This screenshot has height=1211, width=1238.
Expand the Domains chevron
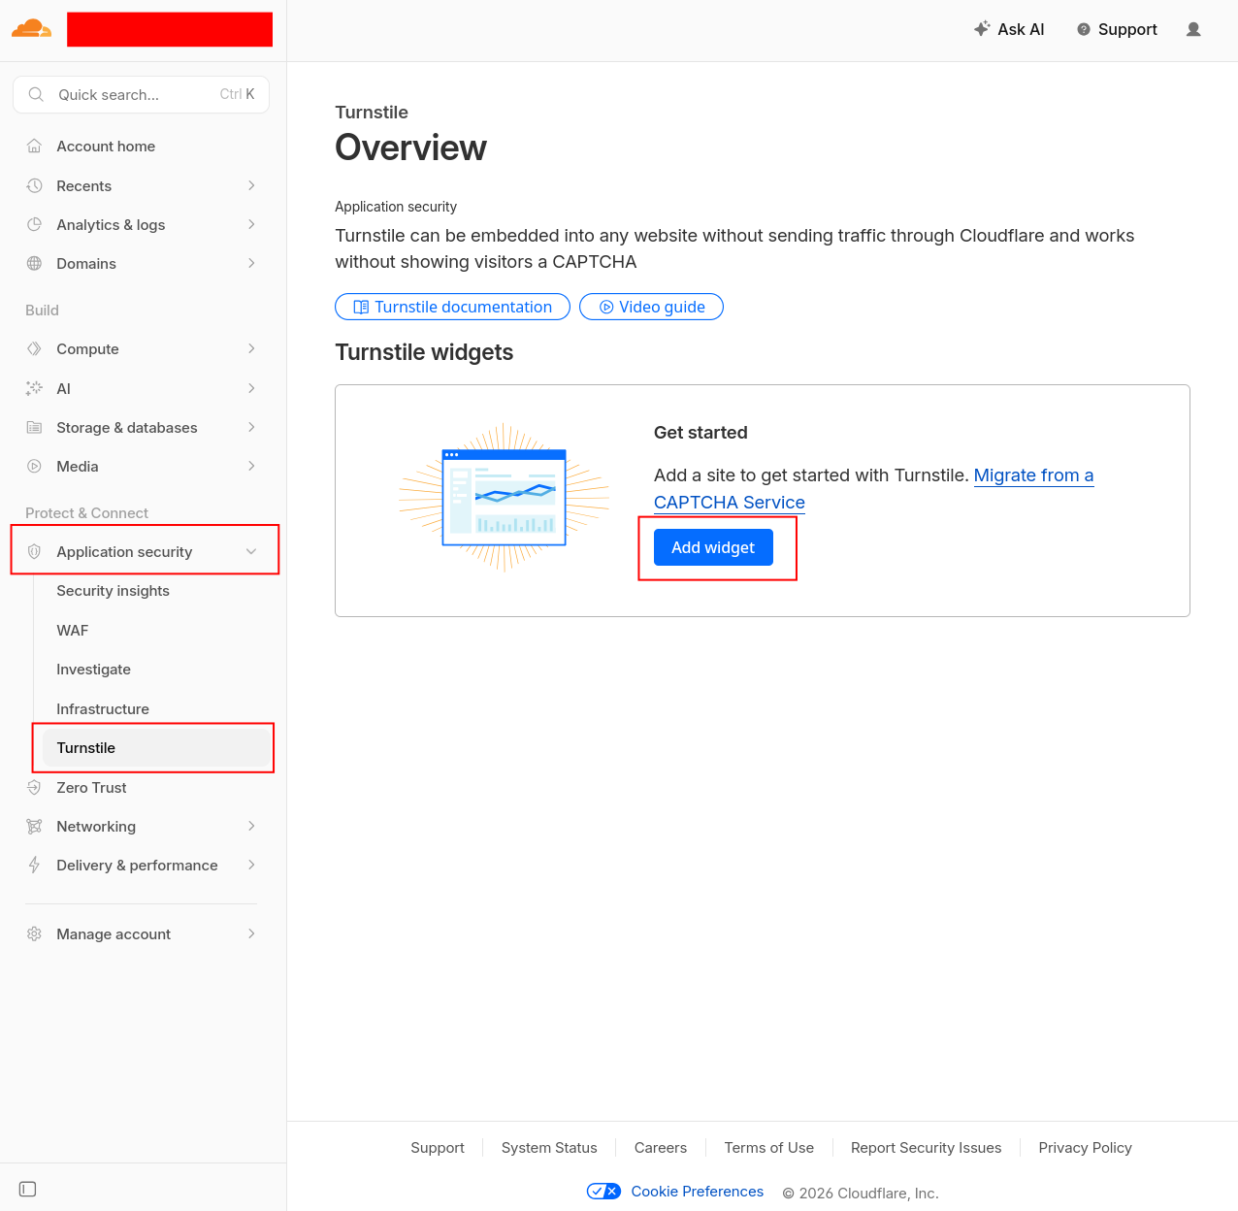[251, 263]
